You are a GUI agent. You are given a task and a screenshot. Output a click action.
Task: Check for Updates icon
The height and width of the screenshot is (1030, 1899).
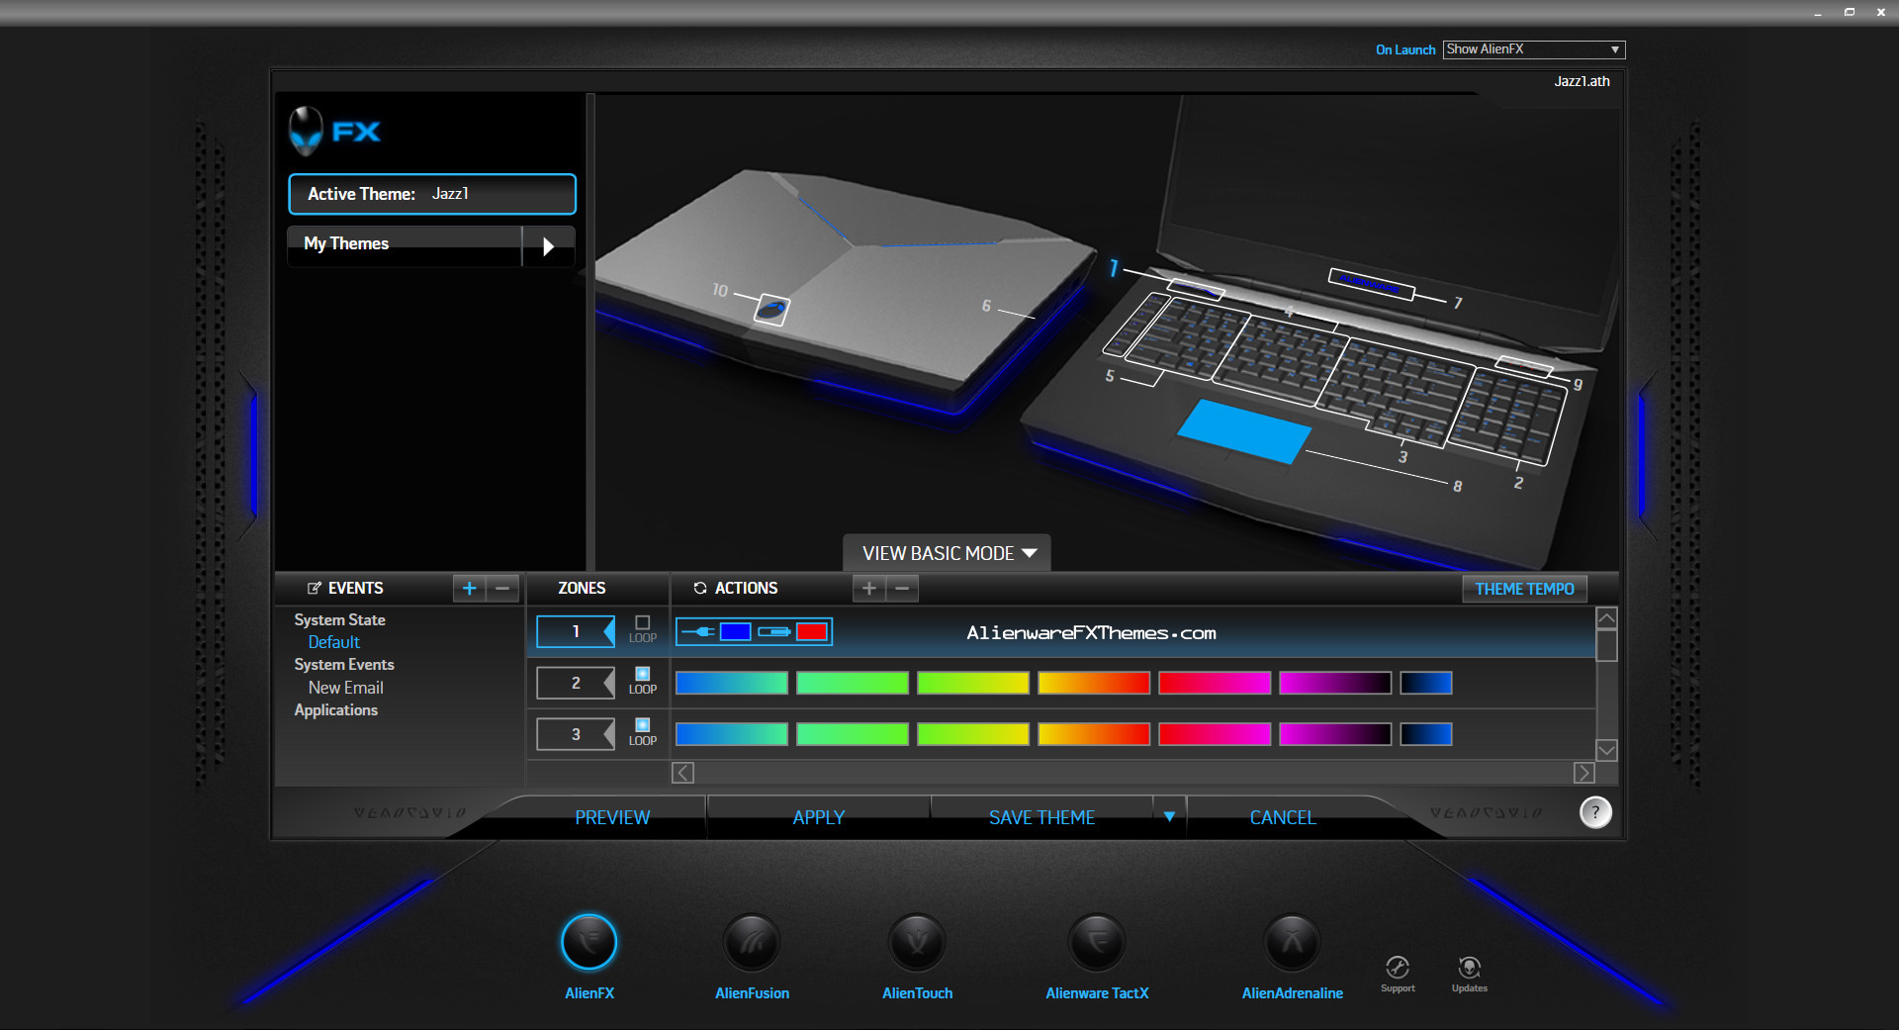[1470, 968]
